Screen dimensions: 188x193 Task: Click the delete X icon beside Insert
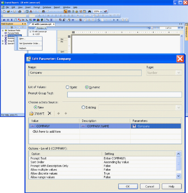pyautogui.click(x=49, y=113)
